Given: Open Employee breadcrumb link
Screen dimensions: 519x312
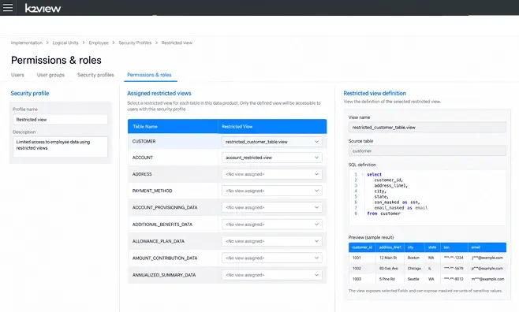Looking at the screenshot, I should (99, 43).
